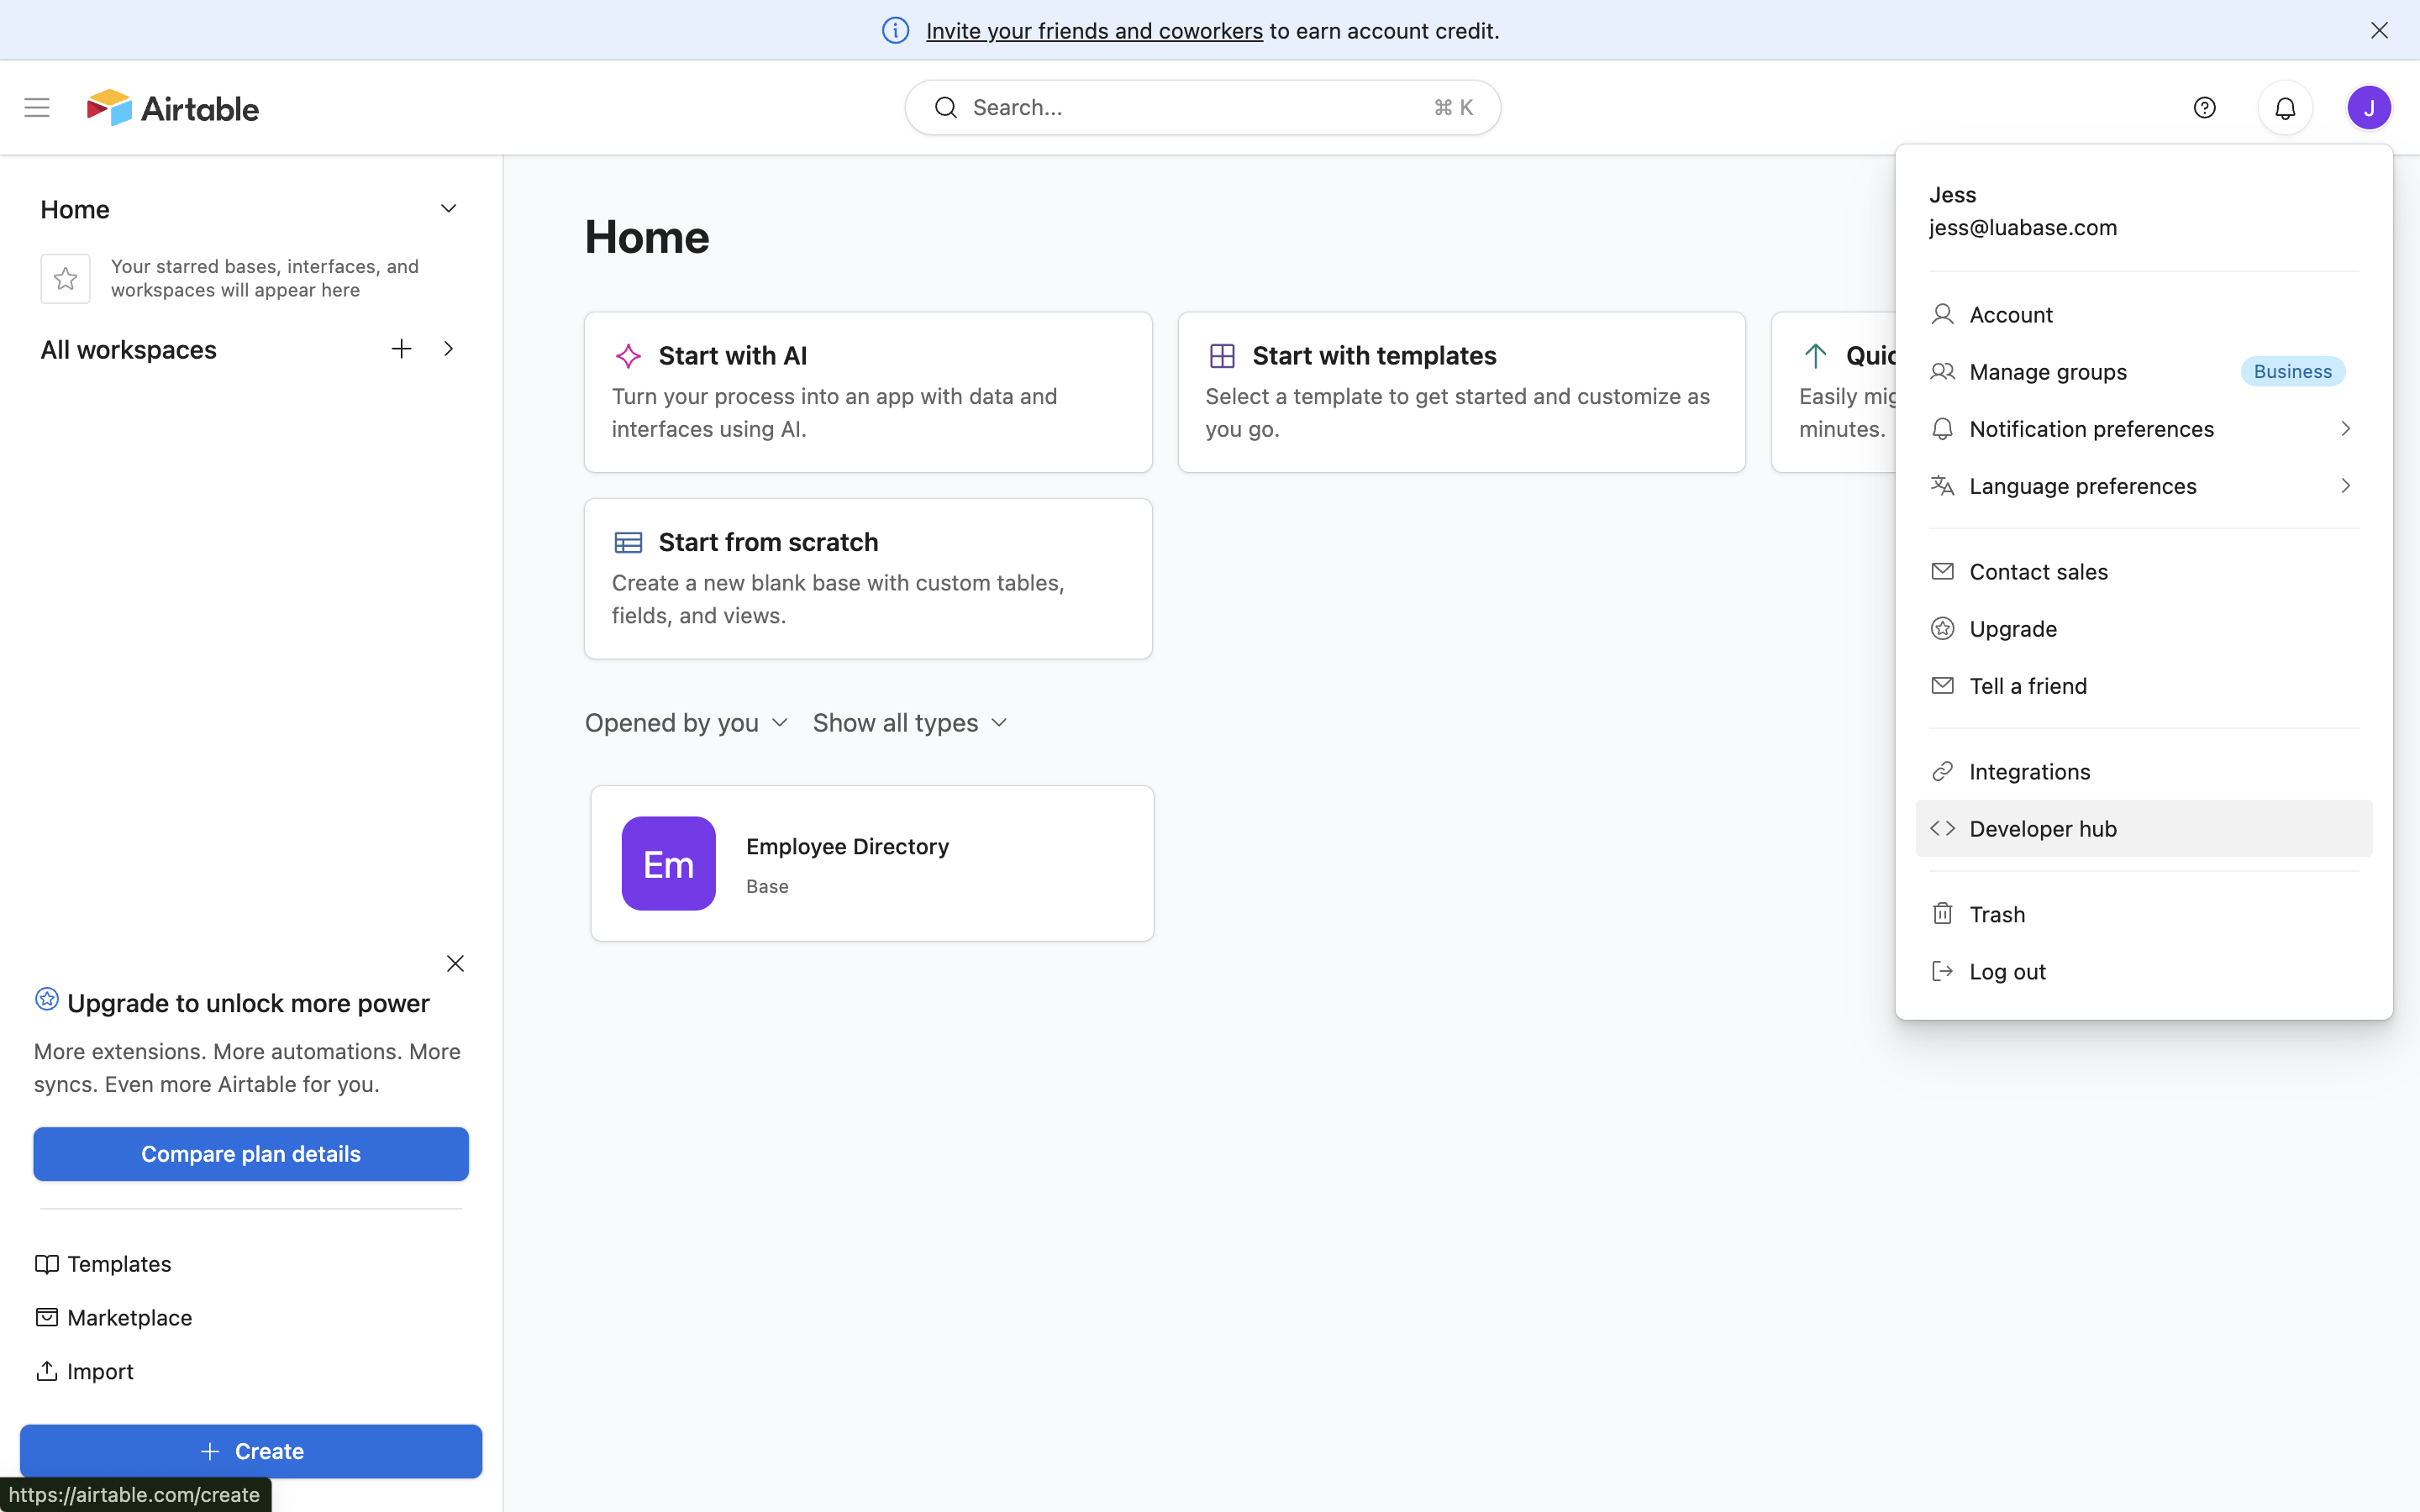Viewport: 2420px width, 1512px height.
Task: Click the purple J account avatar
Action: (2369, 108)
